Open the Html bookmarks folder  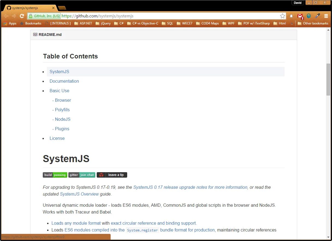(x=280, y=23)
